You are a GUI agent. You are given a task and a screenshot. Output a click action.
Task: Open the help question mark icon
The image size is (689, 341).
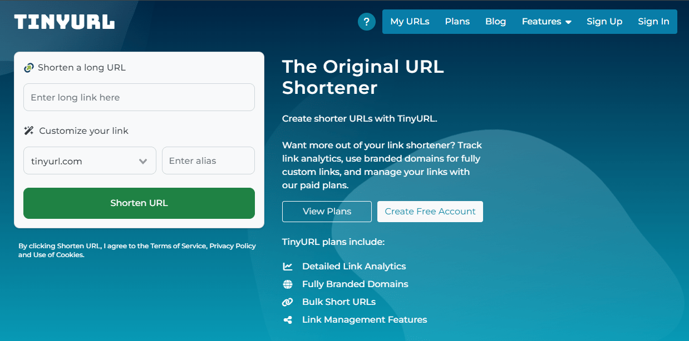click(x=366, y=22)
